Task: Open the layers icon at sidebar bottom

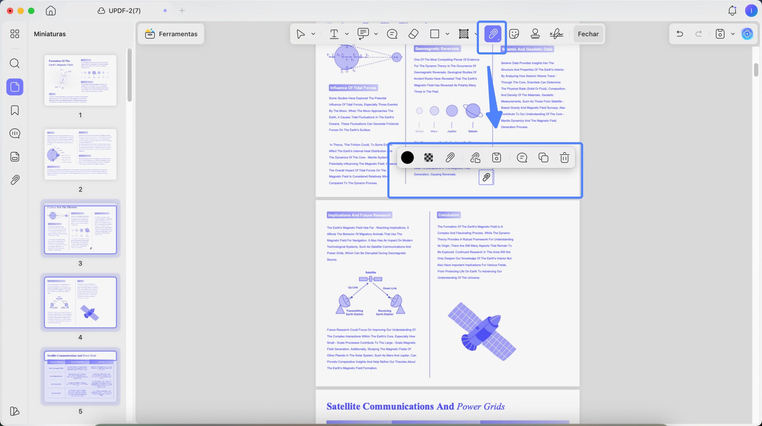Action: coord(15,411)
